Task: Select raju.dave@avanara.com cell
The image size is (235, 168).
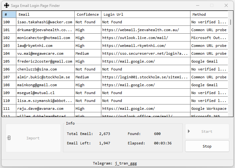Action: 45,109
